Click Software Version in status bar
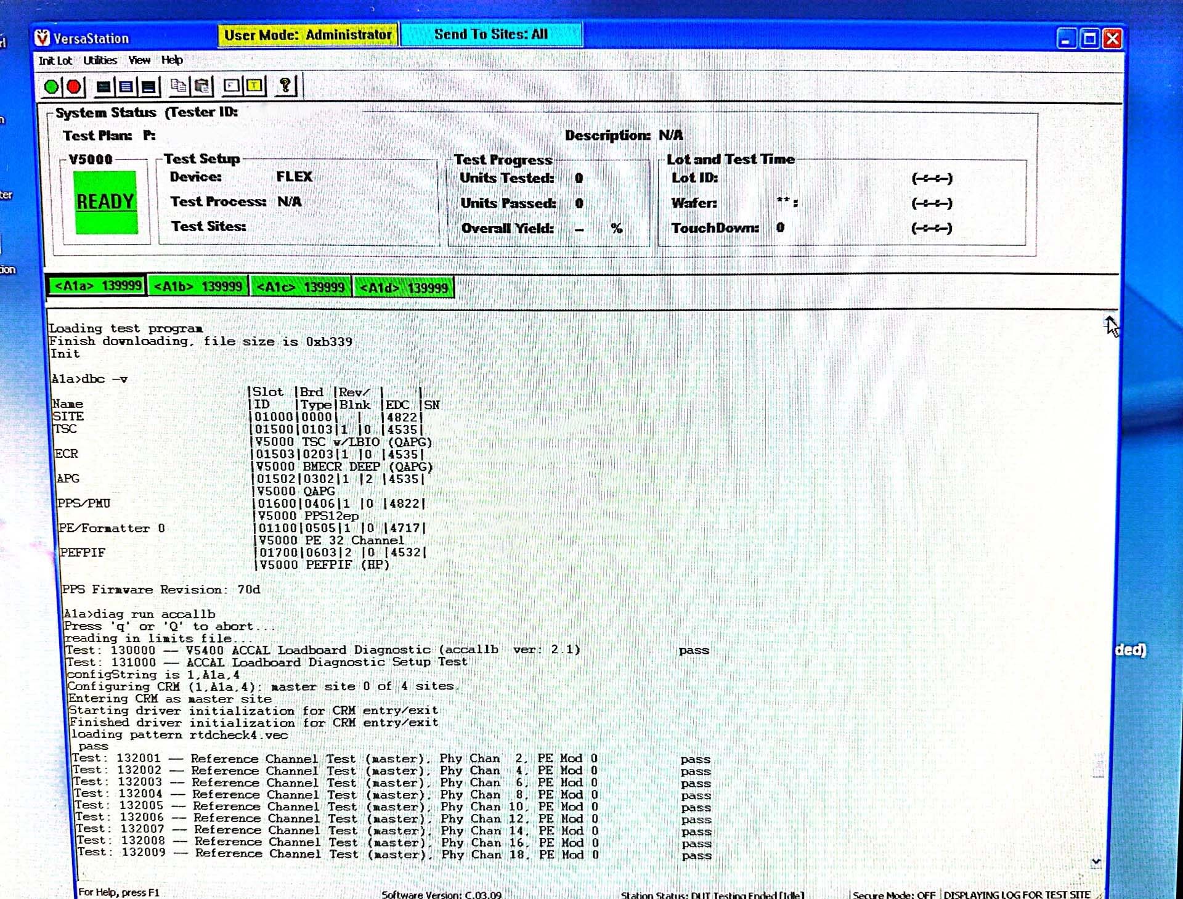1183x899 pixels. (x=441, y=894)
